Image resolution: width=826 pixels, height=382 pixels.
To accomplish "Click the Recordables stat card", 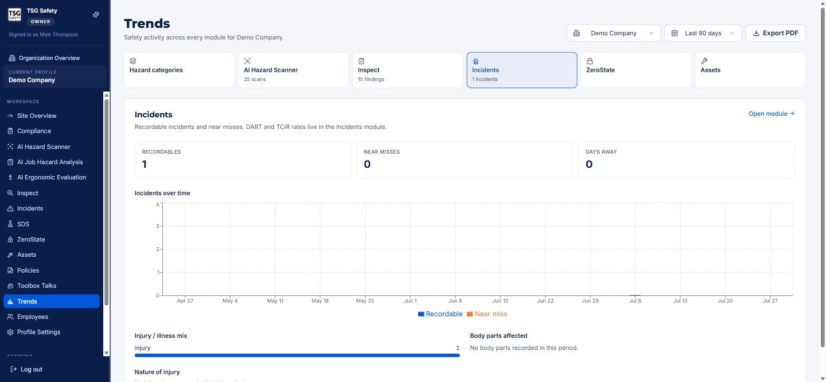I will pos(243,160).
